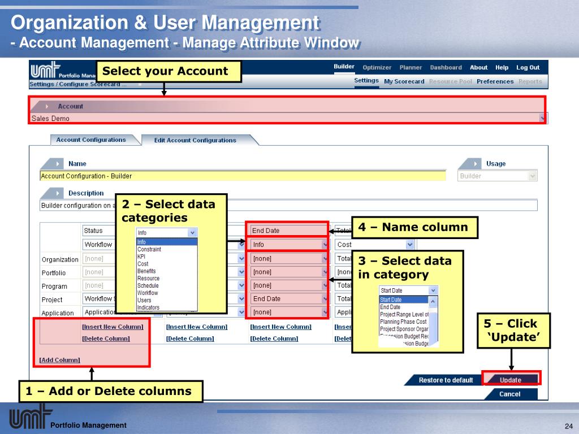This screenshot has width=579, height=434.
Task: Switch to the Planner module
Action: pyautogui.click(x=411, y=68)
